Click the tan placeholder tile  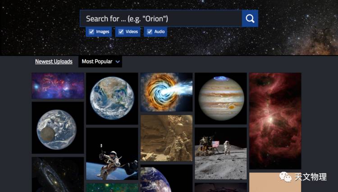pos(275,182)
